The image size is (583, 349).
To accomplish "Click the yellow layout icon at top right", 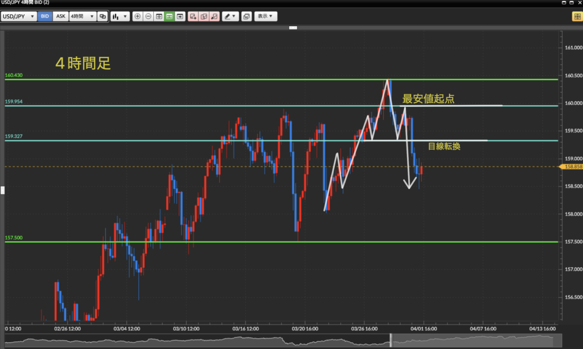I will click(x=576, y=16).
